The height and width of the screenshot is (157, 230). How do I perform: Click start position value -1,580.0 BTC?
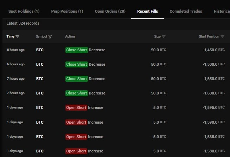(214, 151)
